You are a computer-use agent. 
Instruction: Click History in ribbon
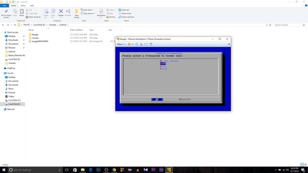click(x=111, y=17)
